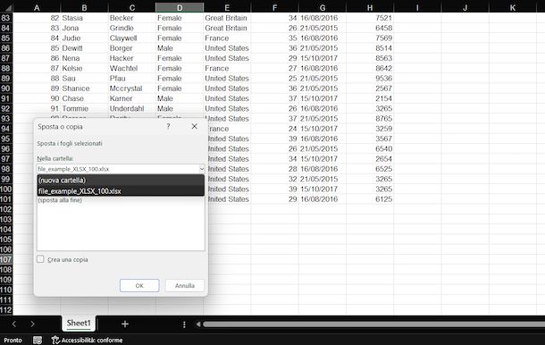Click the cell containing 'Grindle'
The image size is (545, 345).
point(132,28)
